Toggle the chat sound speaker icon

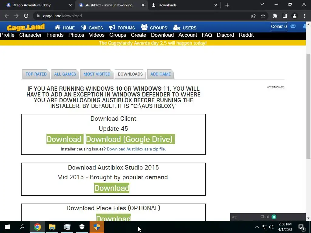[x=234, y=217]
